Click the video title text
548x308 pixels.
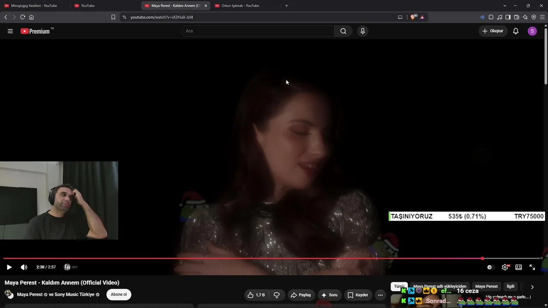pyautogui.click(x=62, y=283)
